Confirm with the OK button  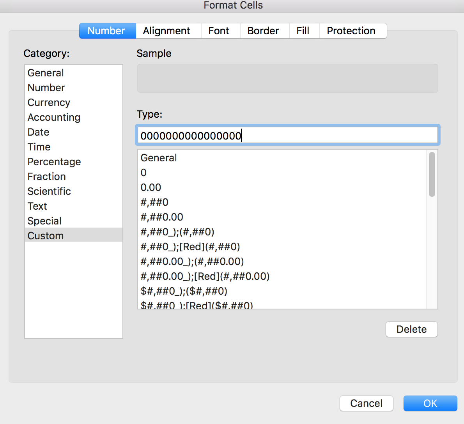click(430, 403)
